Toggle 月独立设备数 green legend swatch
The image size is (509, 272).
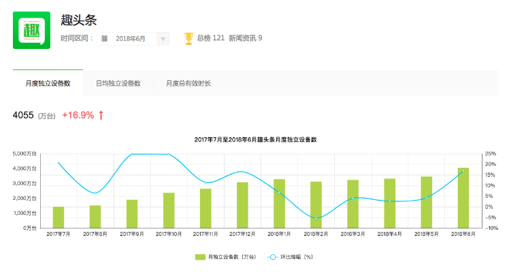[200, 257]
